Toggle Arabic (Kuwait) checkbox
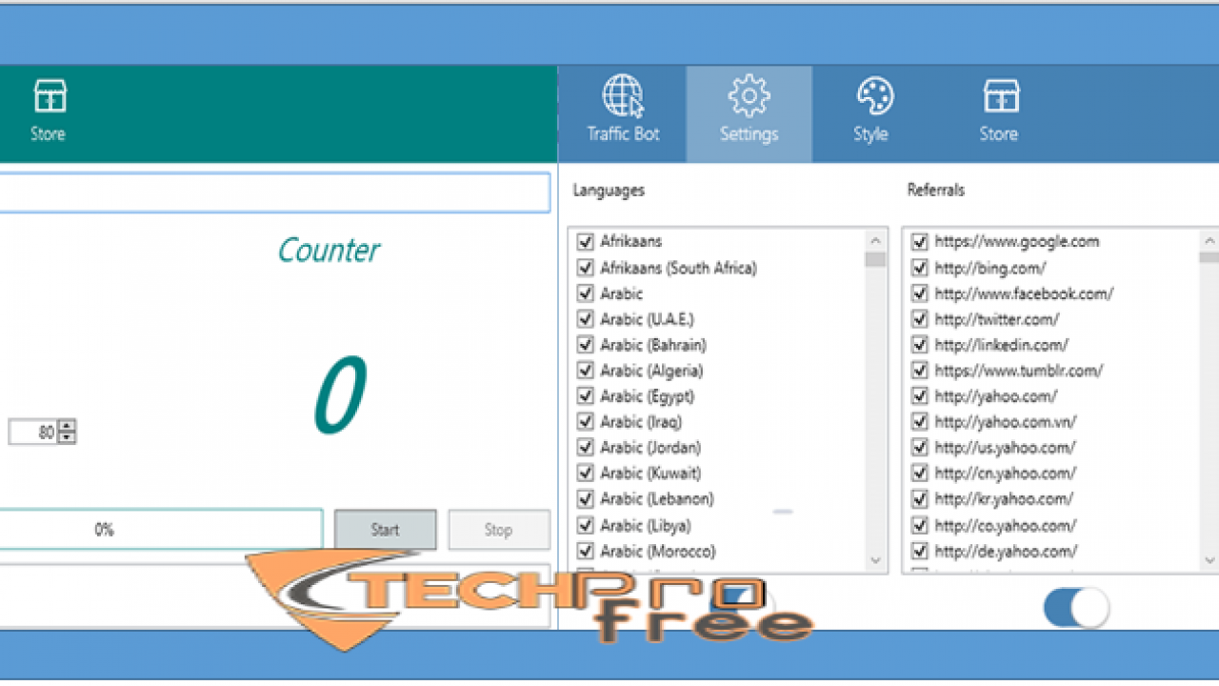 coord(586,474)
